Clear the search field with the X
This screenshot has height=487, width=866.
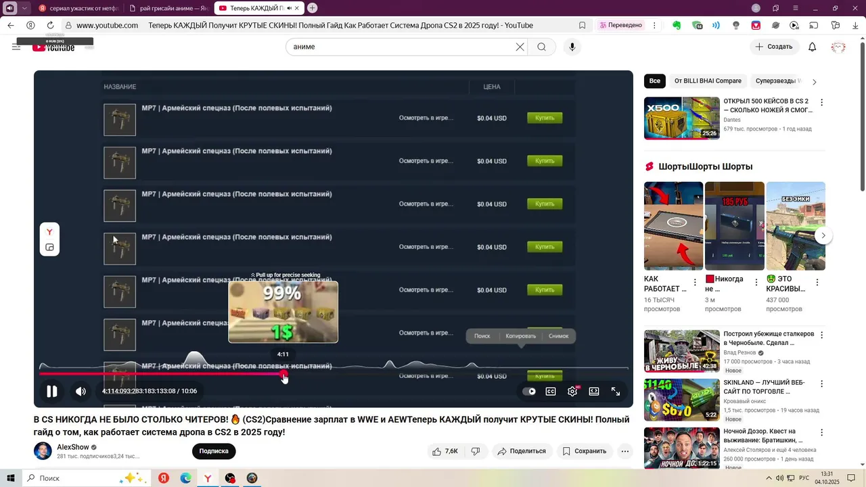point(520,47)
